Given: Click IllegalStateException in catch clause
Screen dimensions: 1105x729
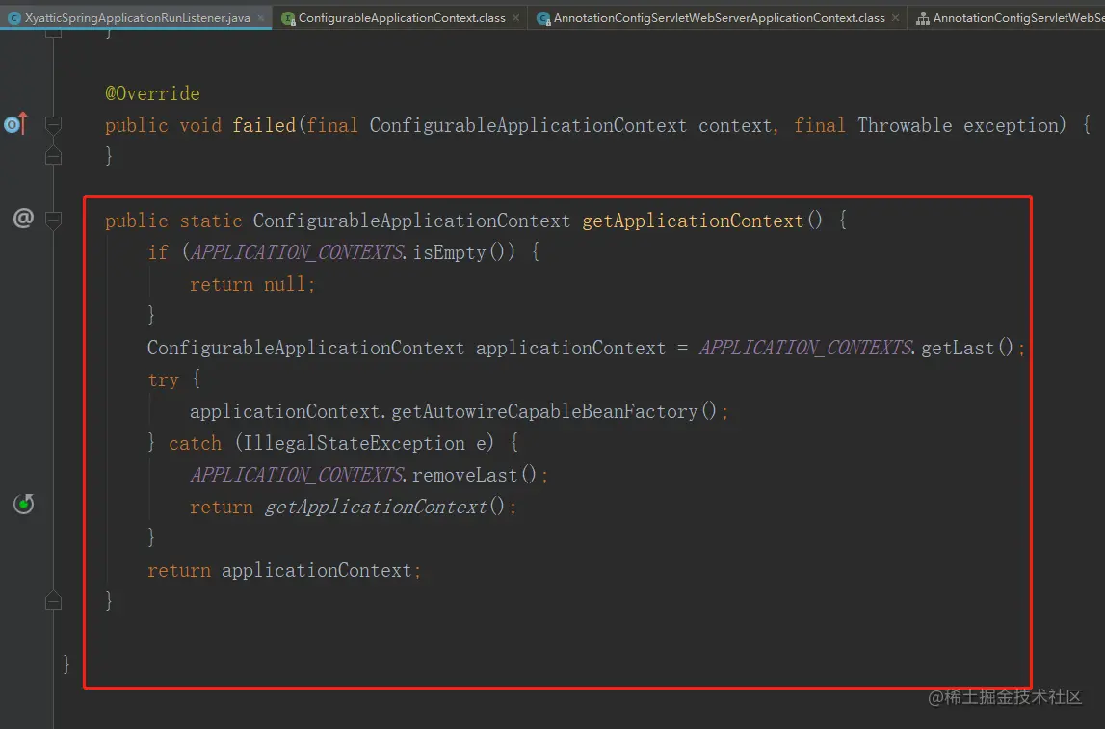Looking at the screenshot, I should tap(354, 443).
